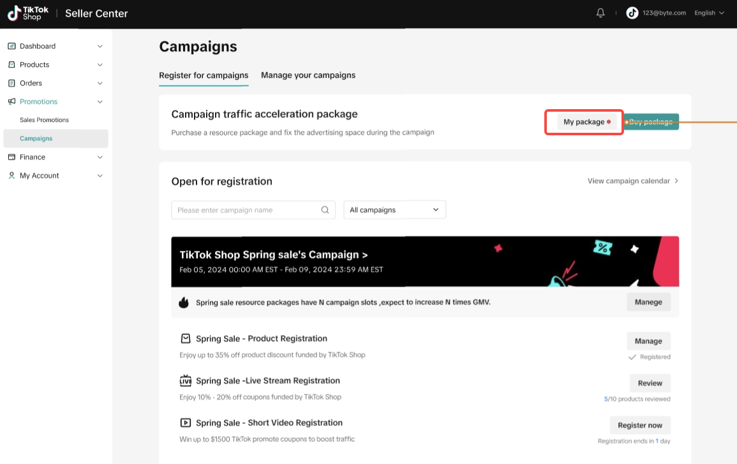737x464 pixels.
Task: Select the Register for campaigns tab
Action: click(204, 75)
